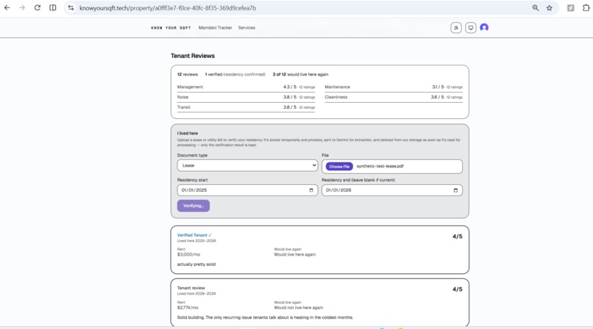Image resolution: width=593 pixels, height=329 pixels.
Task: Click the Tenant Reviews heading
Action: point(193,56)
